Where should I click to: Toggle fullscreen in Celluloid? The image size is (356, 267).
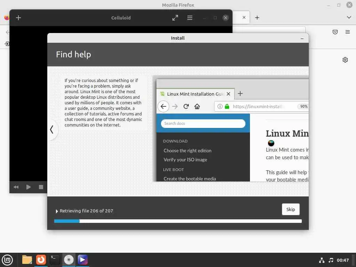tap(175, 18)
